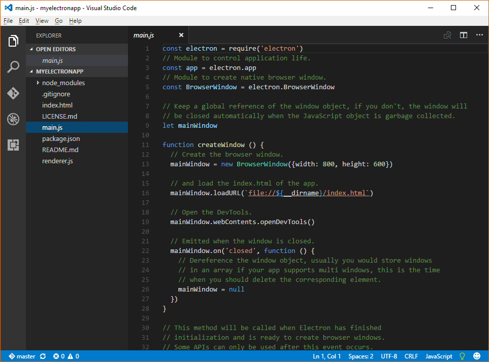
Task: Open the Debug view icon
Action: pos(13,119)
